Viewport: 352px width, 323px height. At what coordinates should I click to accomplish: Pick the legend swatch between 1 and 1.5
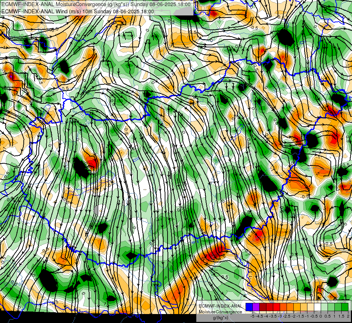pyautogui.click(x=338, y=307)
